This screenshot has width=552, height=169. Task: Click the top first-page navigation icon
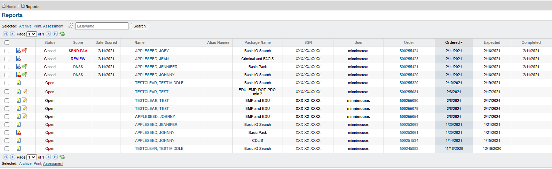pos(6,34)
